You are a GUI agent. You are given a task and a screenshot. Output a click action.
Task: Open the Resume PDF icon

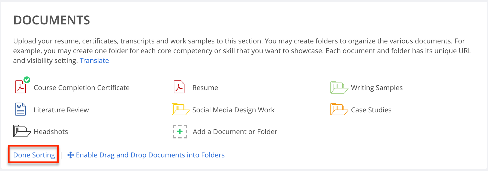[x=179, y=87]
